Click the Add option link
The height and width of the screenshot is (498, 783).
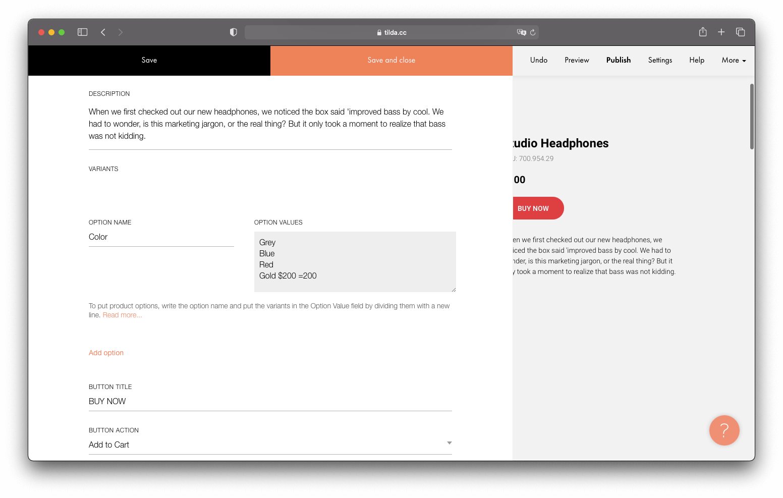[x=106, y=353]
